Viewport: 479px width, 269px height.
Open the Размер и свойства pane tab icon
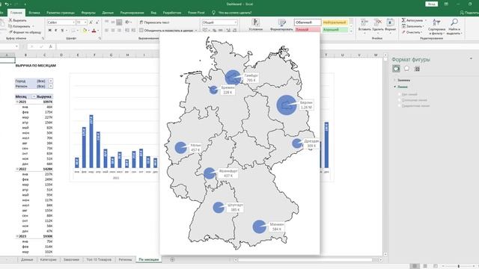[x=417, y=69]
